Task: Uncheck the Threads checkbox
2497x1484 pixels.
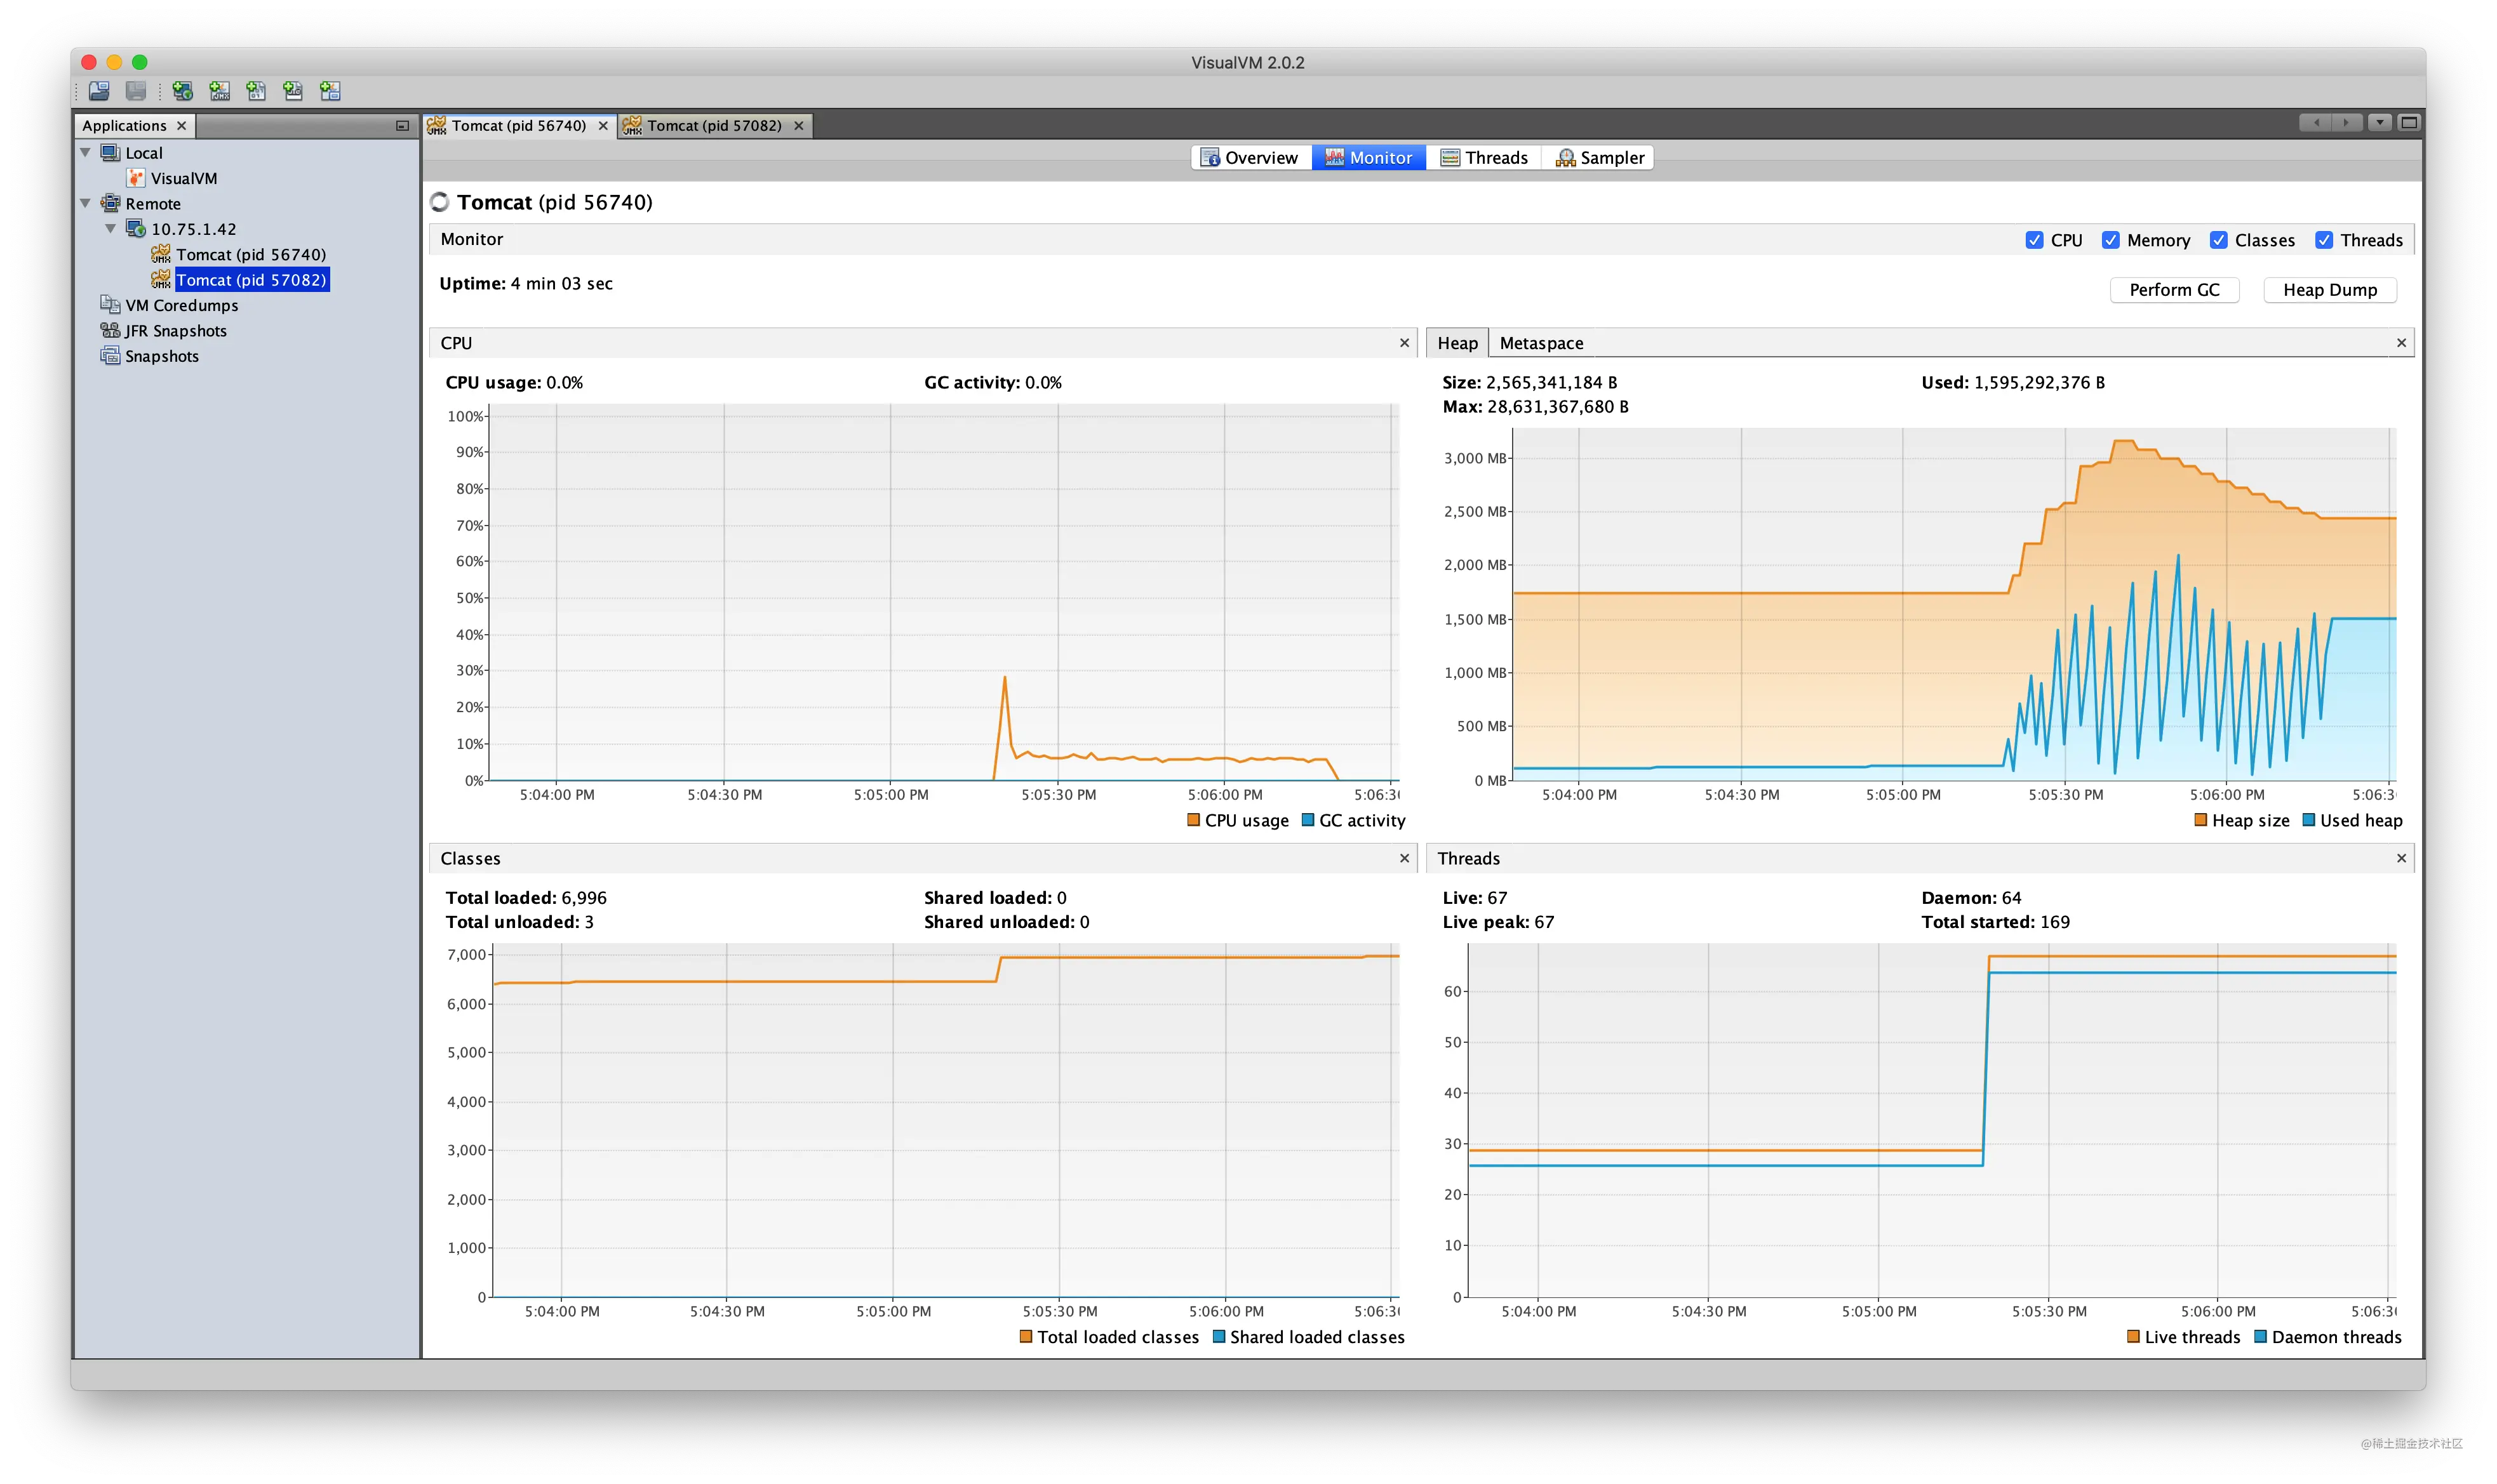Action: [x=2324, y=240]
